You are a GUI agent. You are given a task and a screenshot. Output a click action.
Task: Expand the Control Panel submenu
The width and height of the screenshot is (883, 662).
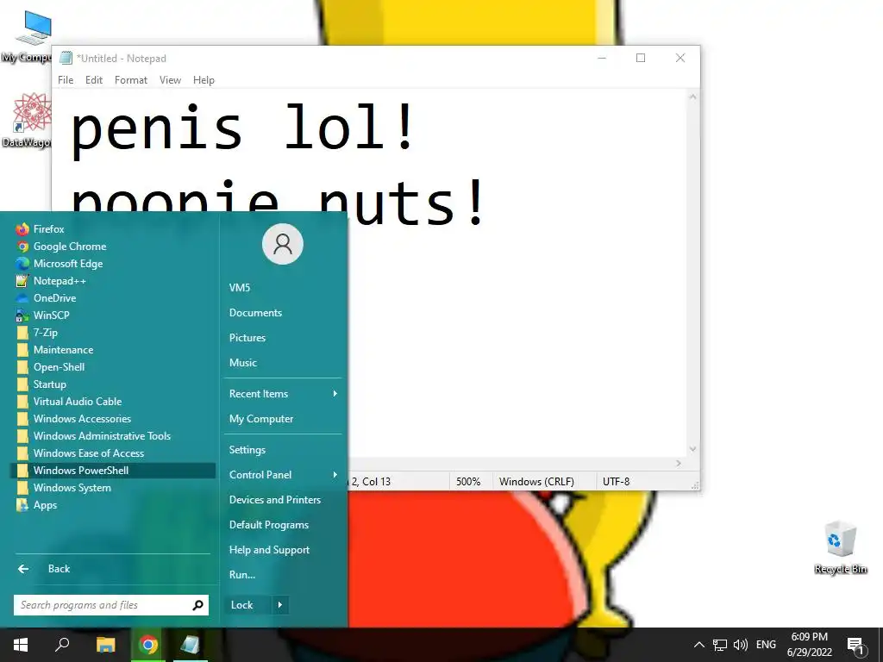[283, 475]
